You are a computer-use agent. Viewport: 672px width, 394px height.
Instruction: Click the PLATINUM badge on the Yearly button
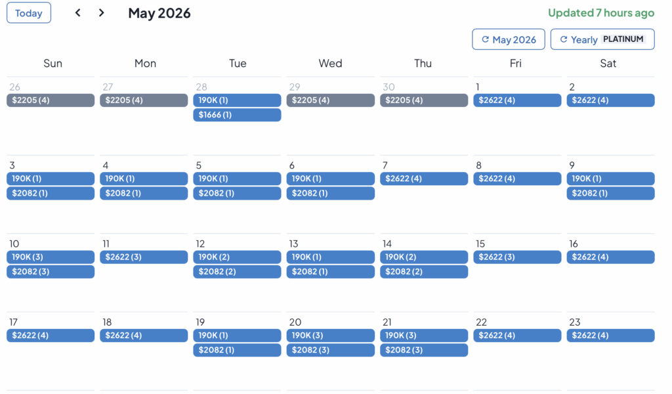(x=623, y=39)
